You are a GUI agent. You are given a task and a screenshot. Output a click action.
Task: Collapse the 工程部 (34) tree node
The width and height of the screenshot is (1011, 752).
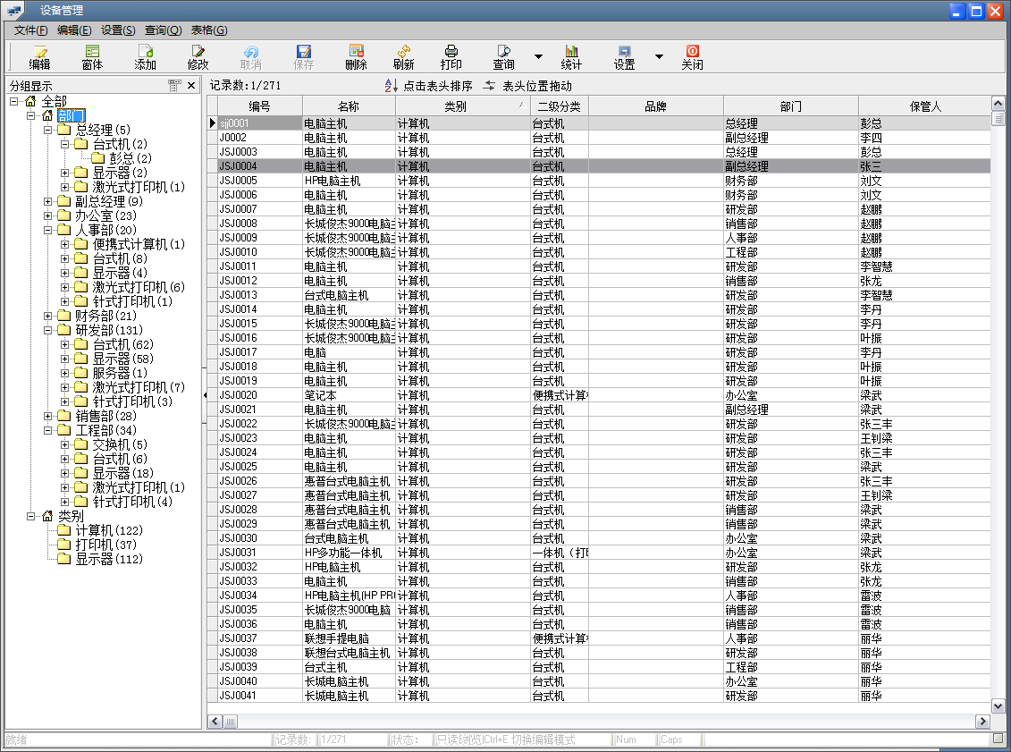[47, 430]
